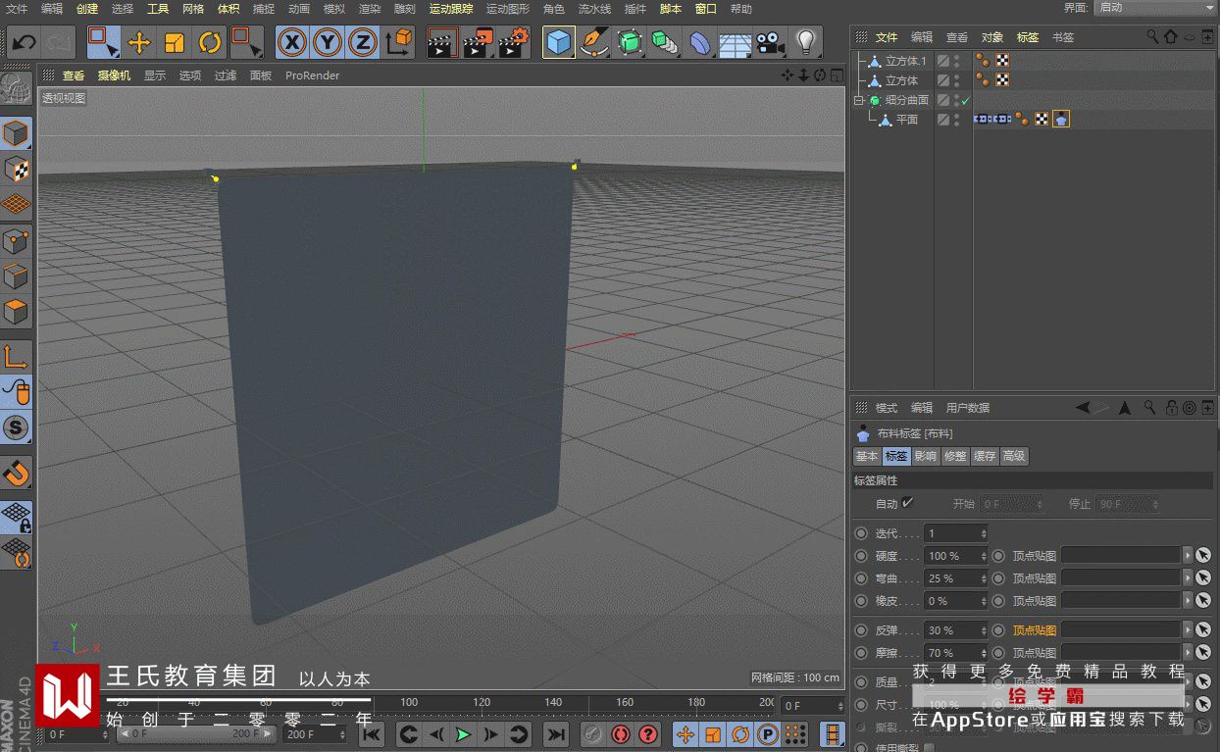1220x752 pixels.
Task: Click the 迭代 value field
Action: pos(956,533)
